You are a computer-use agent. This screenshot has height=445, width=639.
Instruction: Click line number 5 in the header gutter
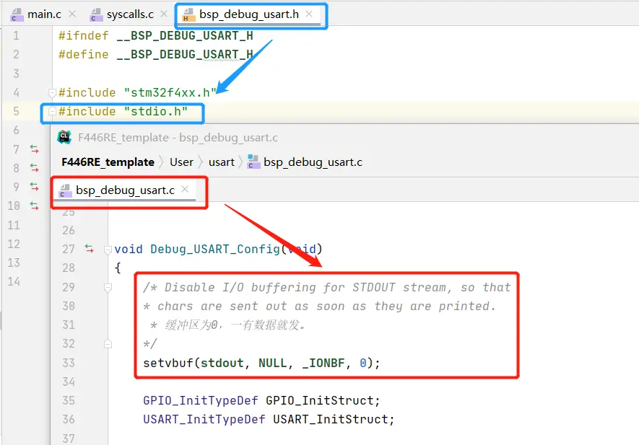click(16, 112)
